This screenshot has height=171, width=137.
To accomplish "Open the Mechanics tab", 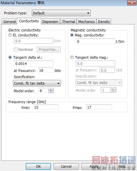I will click(x=87, y=21).
